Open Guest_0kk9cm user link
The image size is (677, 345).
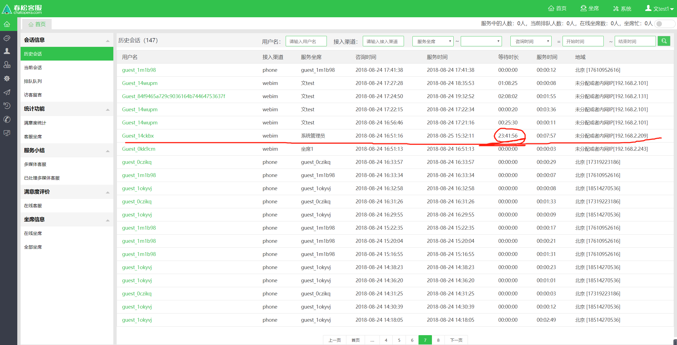[x=139, y=149]
